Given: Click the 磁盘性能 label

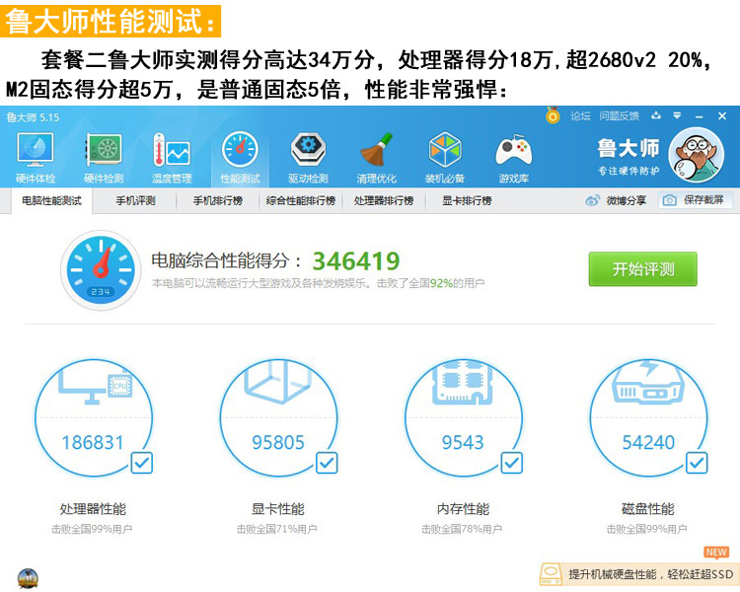Looking at the screenshot, I should click(648, 509).
